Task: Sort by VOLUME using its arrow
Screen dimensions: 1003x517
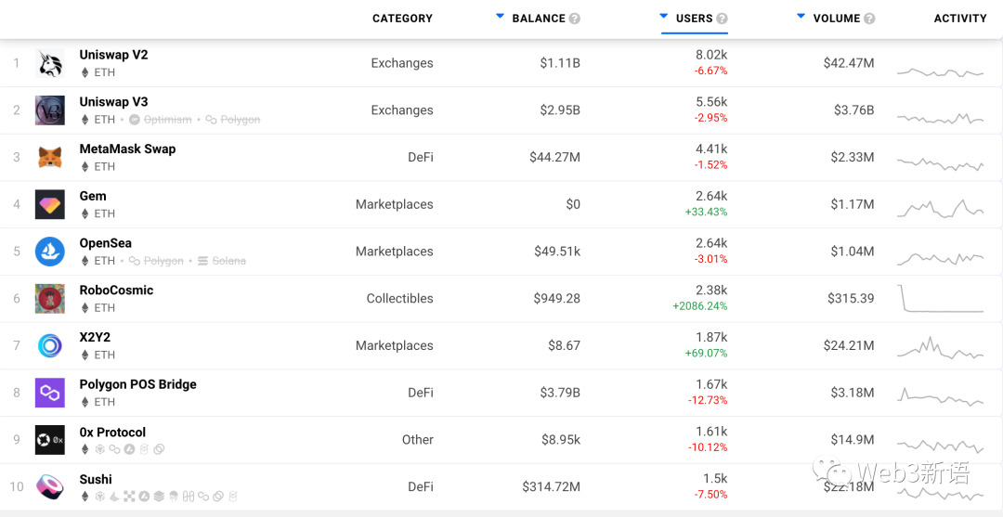Action: coord(801,16)
